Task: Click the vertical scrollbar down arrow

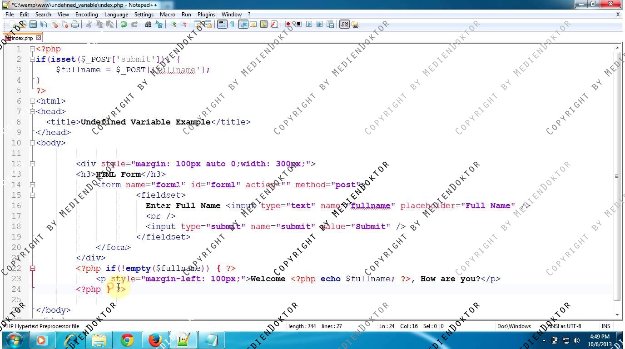Action: 617,314
